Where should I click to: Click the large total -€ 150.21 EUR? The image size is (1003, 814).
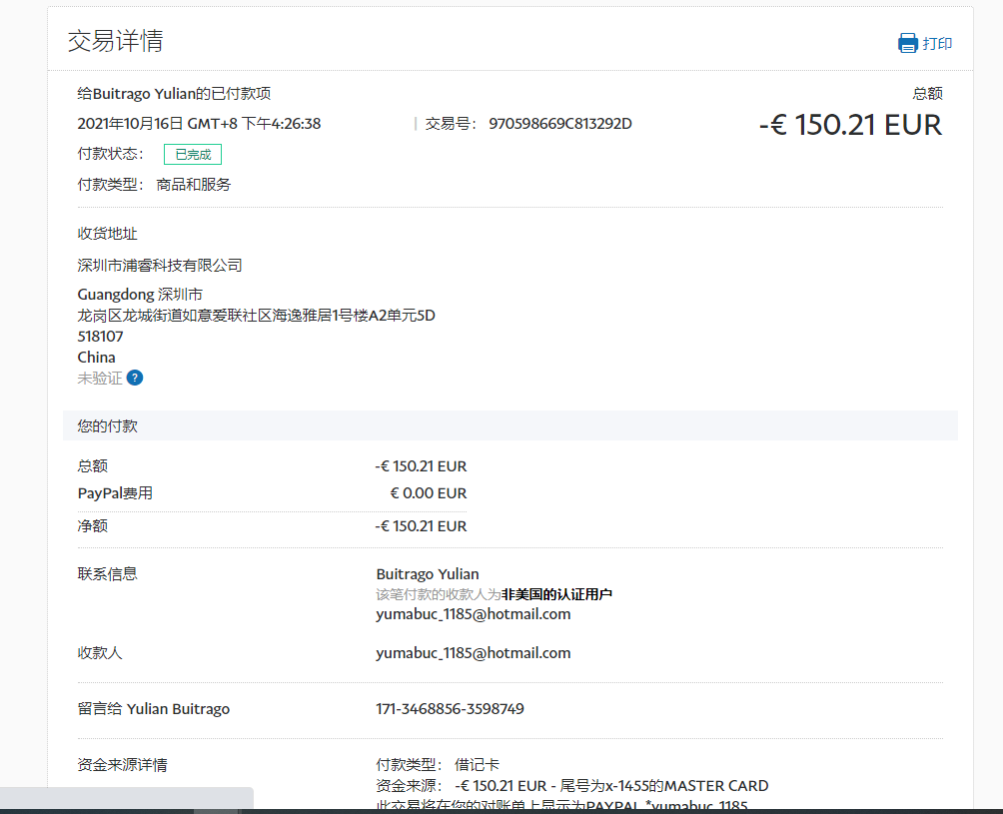point(850,125)
